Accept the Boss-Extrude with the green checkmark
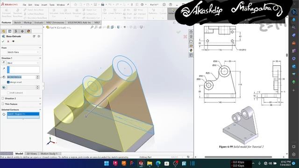299x168 pixels. (x=3, y=42)
